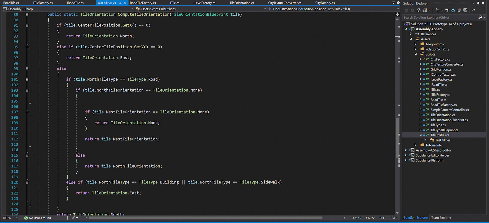Select Solution 'aRPG Prototype' root node
Image resolution: width=489 pixels, height=223 pixels.
pos(441,24)
